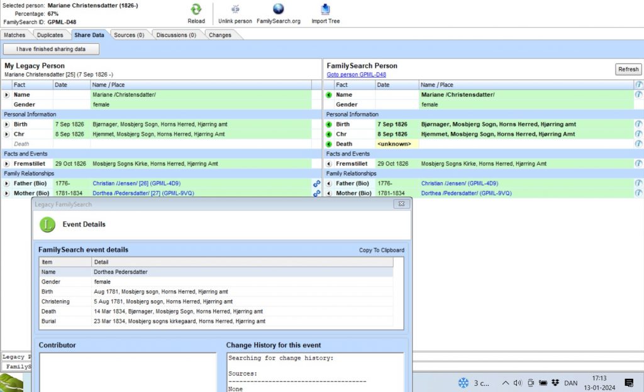Click right arrow beside Legacy Name row
The image size is (644, 392).
6,95
